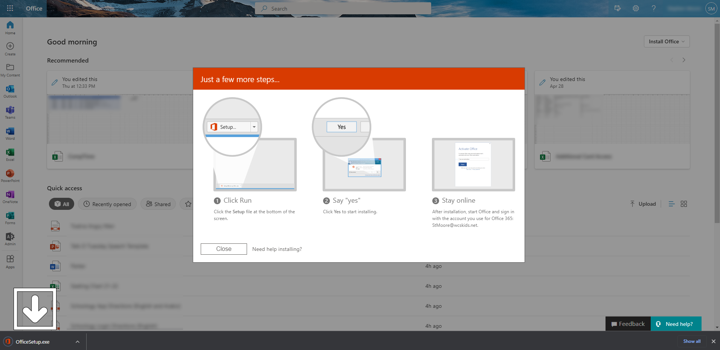This screenshot has width=720, height=350.
Task: Open the Feedback button
Action: coord(628,324)
